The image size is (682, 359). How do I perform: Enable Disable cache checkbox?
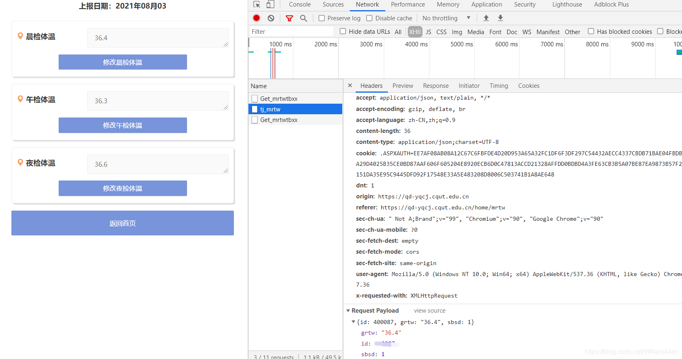pyautogui.click(x=370, y=18)
